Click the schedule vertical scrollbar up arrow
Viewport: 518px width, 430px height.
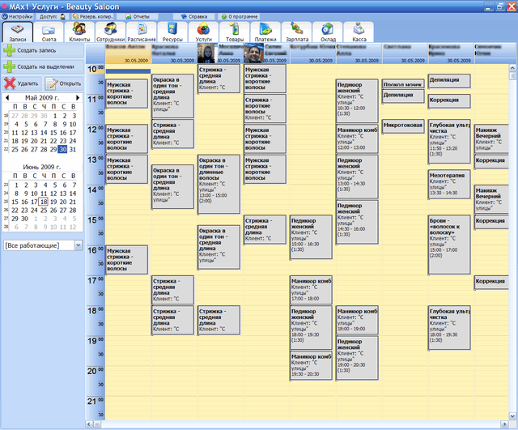pos(512,68)
